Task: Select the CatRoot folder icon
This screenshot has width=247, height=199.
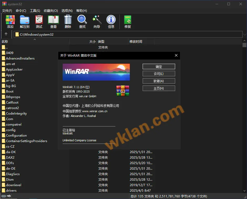Action: click(3, 103)
